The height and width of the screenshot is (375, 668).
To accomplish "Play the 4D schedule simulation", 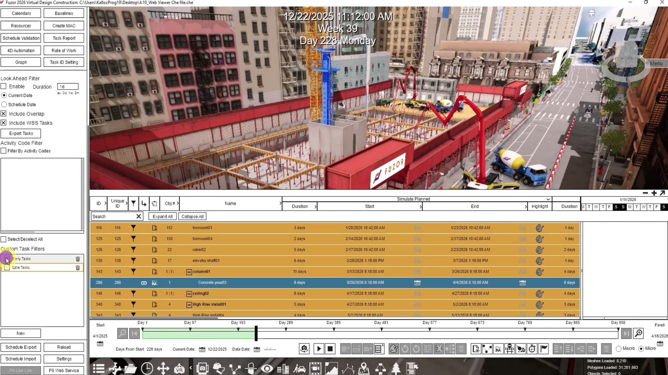I will (x=319, y=349).
